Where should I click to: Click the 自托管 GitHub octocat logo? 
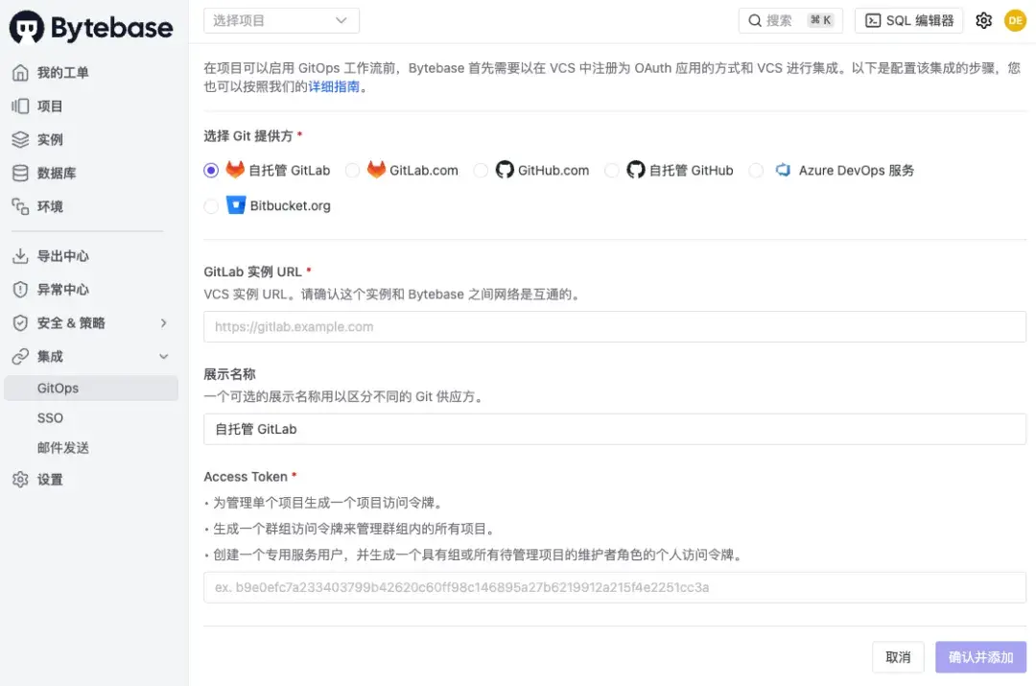pyautogui.click(x=636, y=170)
